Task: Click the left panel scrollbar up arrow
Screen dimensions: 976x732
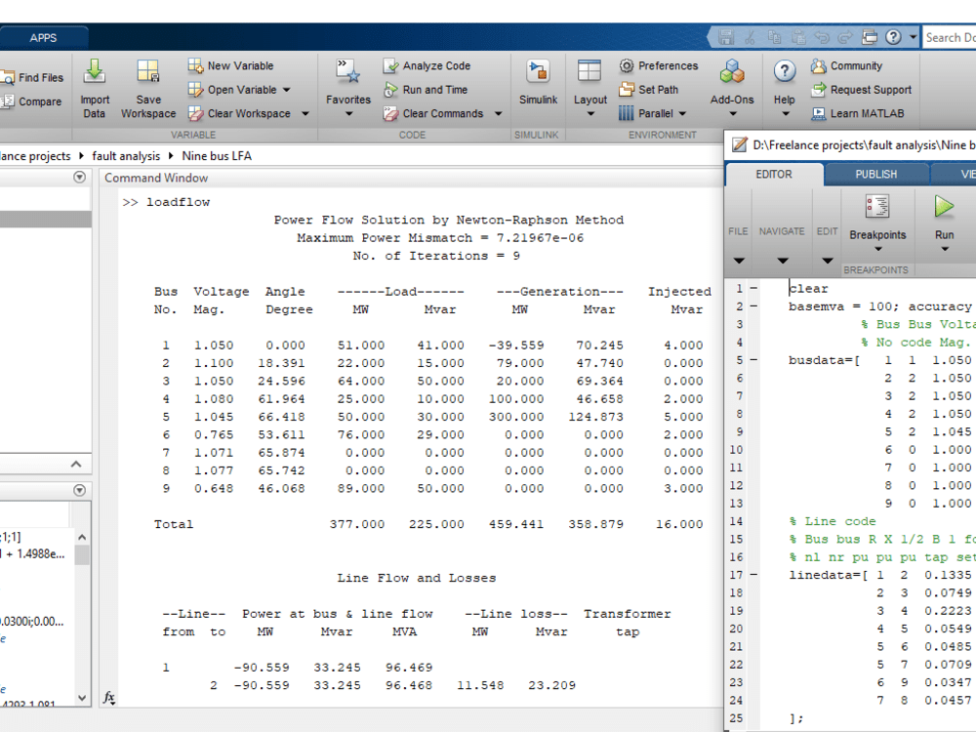Action: 82,537
